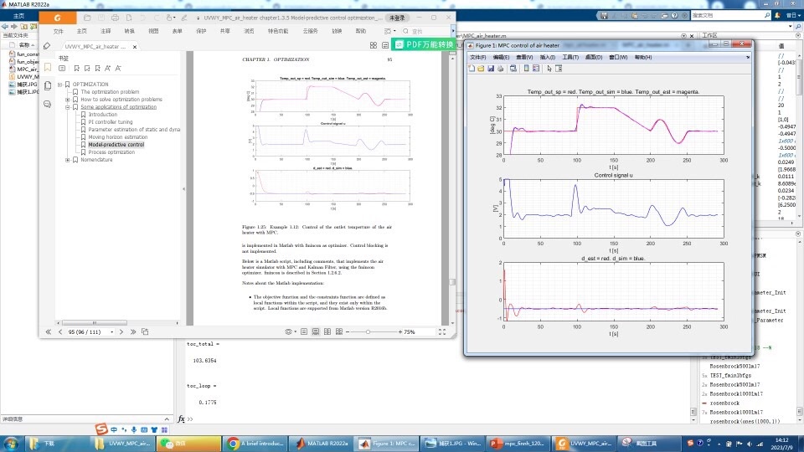Select single page view mode
Screen dimensions: 804x452
pyautogui.click(x=304, y=332)
